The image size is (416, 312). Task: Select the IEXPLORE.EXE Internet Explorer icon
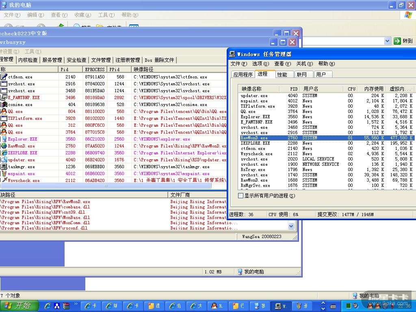click(4, 153)
